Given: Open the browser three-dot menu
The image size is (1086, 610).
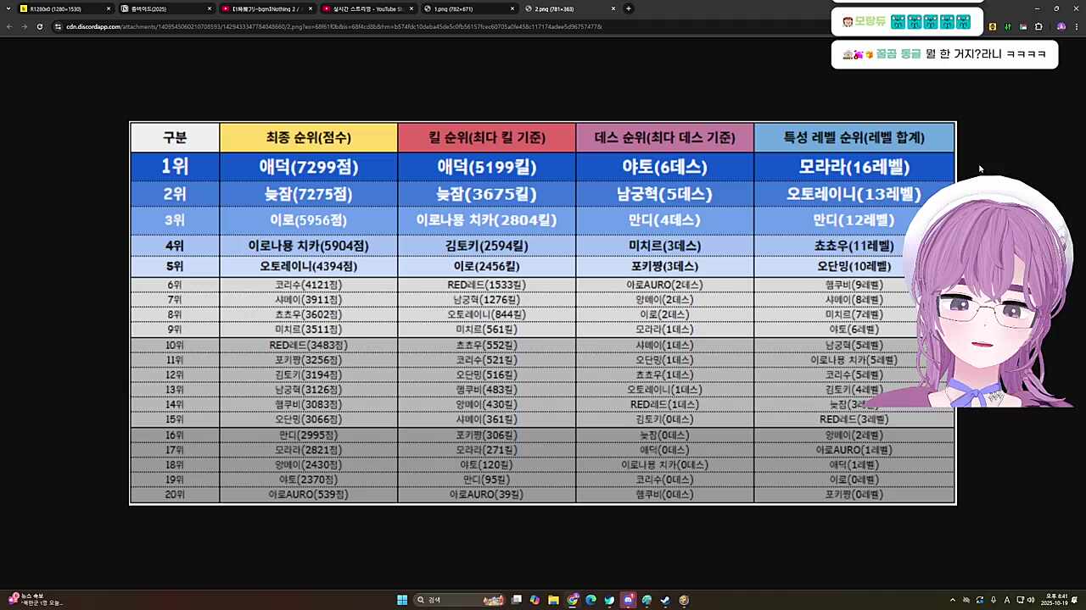Looking at the screenshot, I should (x=1077, y=27).
